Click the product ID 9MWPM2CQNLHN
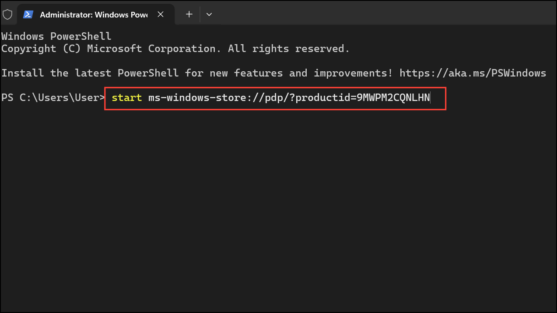557x313 pixels. [x=393, y=97]
